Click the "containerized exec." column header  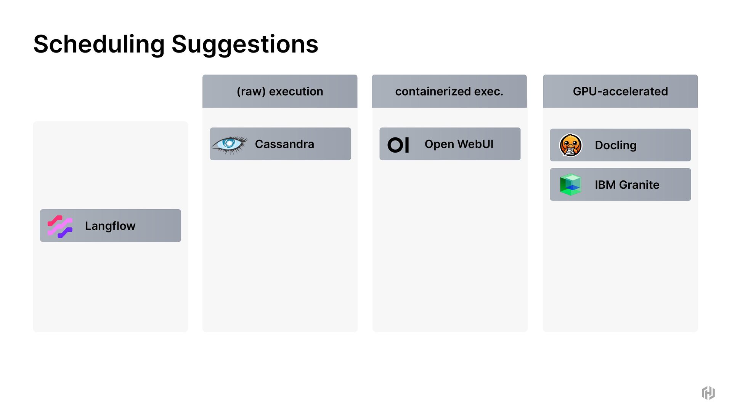pyautogui.click(x=449, y=91)
